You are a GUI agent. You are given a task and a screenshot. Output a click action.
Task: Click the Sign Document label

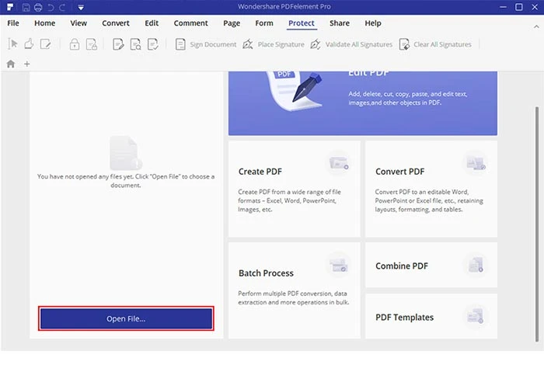coord(213,45)
